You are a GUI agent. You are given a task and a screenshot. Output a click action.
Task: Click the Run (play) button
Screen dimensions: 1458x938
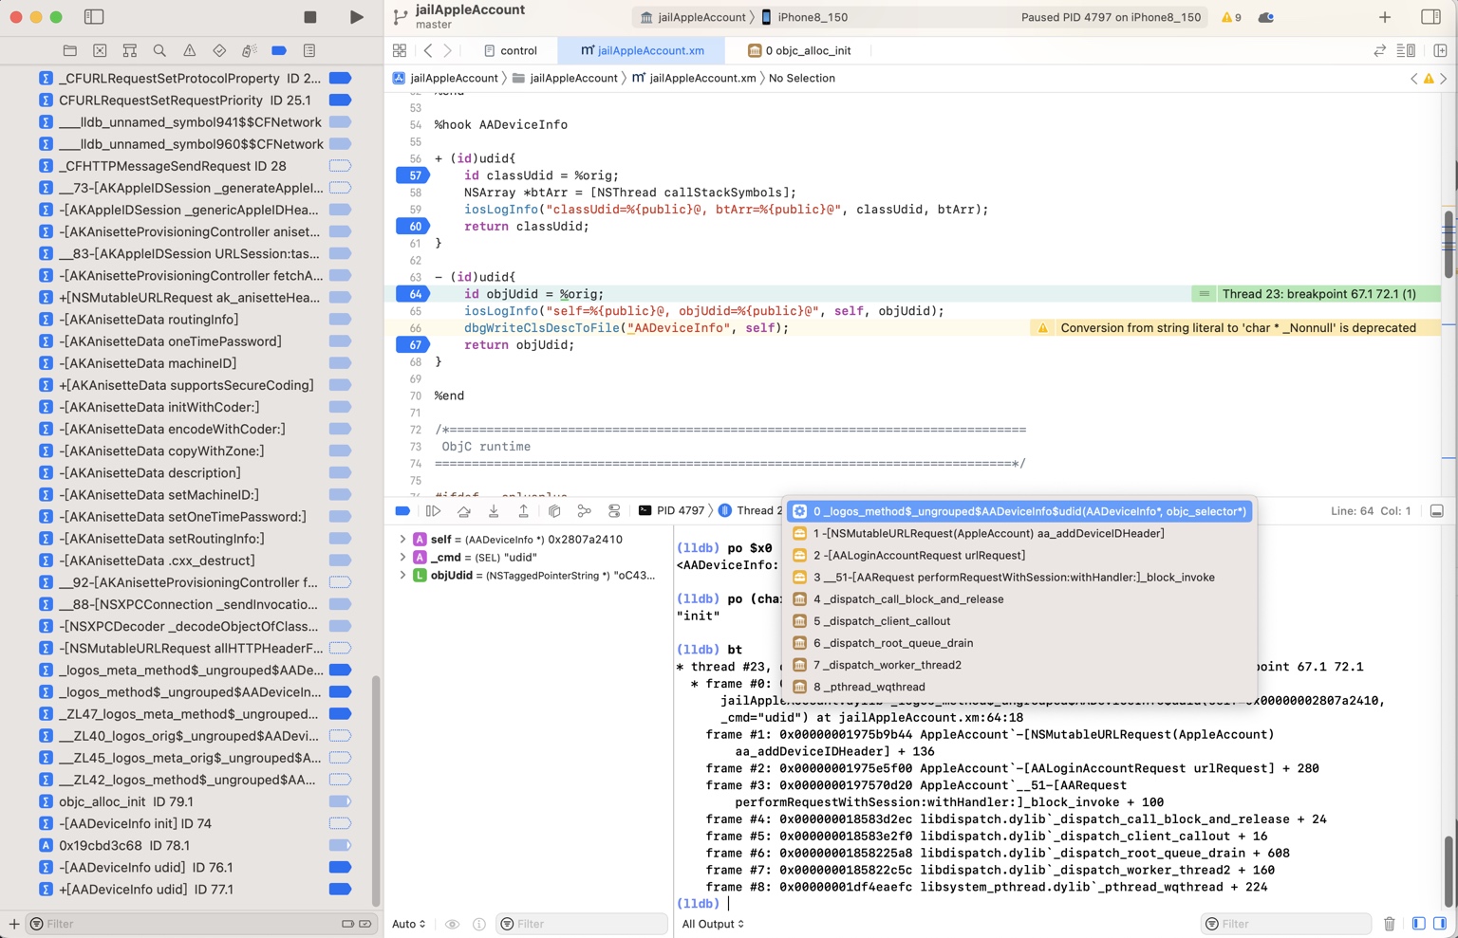coord(356,17)
